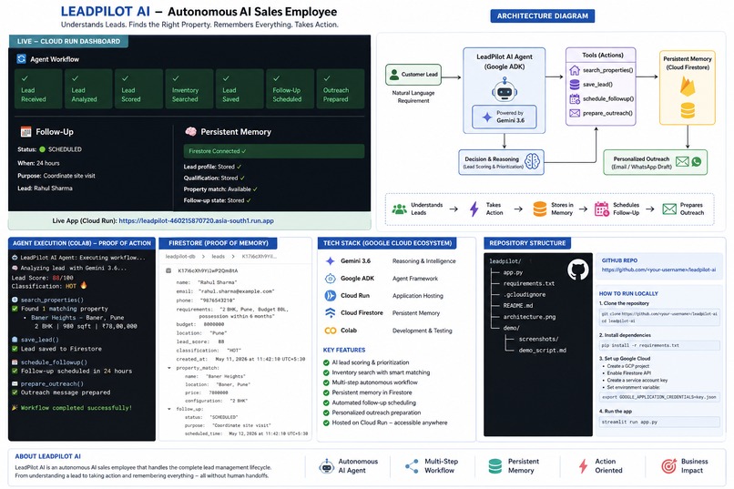Open the Firestore (Proof of Memory) tab
Screen dimensions: 734x489
(219, 243)
